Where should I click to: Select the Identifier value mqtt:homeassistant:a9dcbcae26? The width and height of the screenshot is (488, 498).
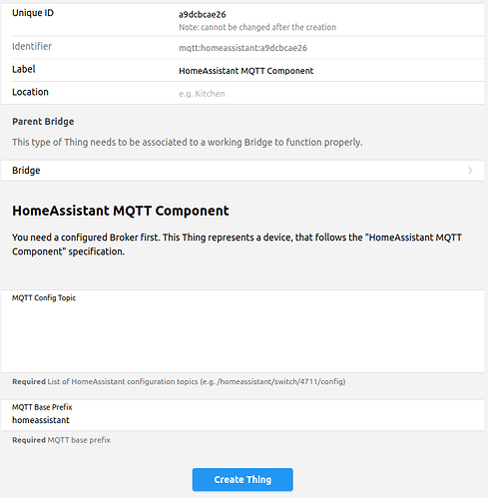243,48
